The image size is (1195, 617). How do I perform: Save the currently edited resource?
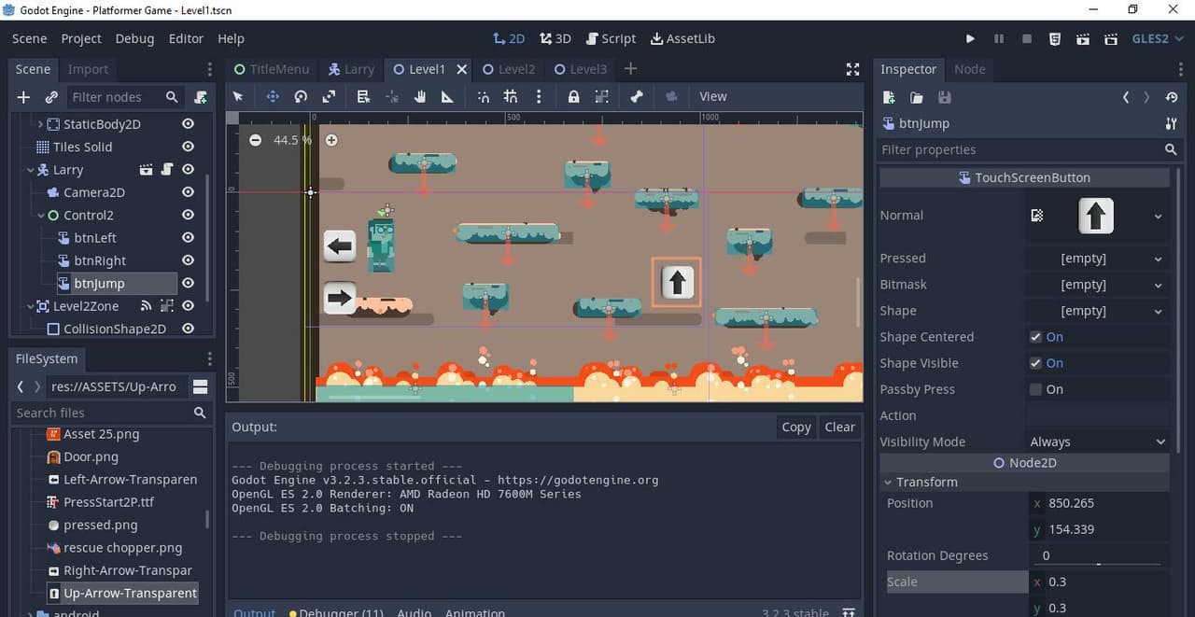point(945,97)
